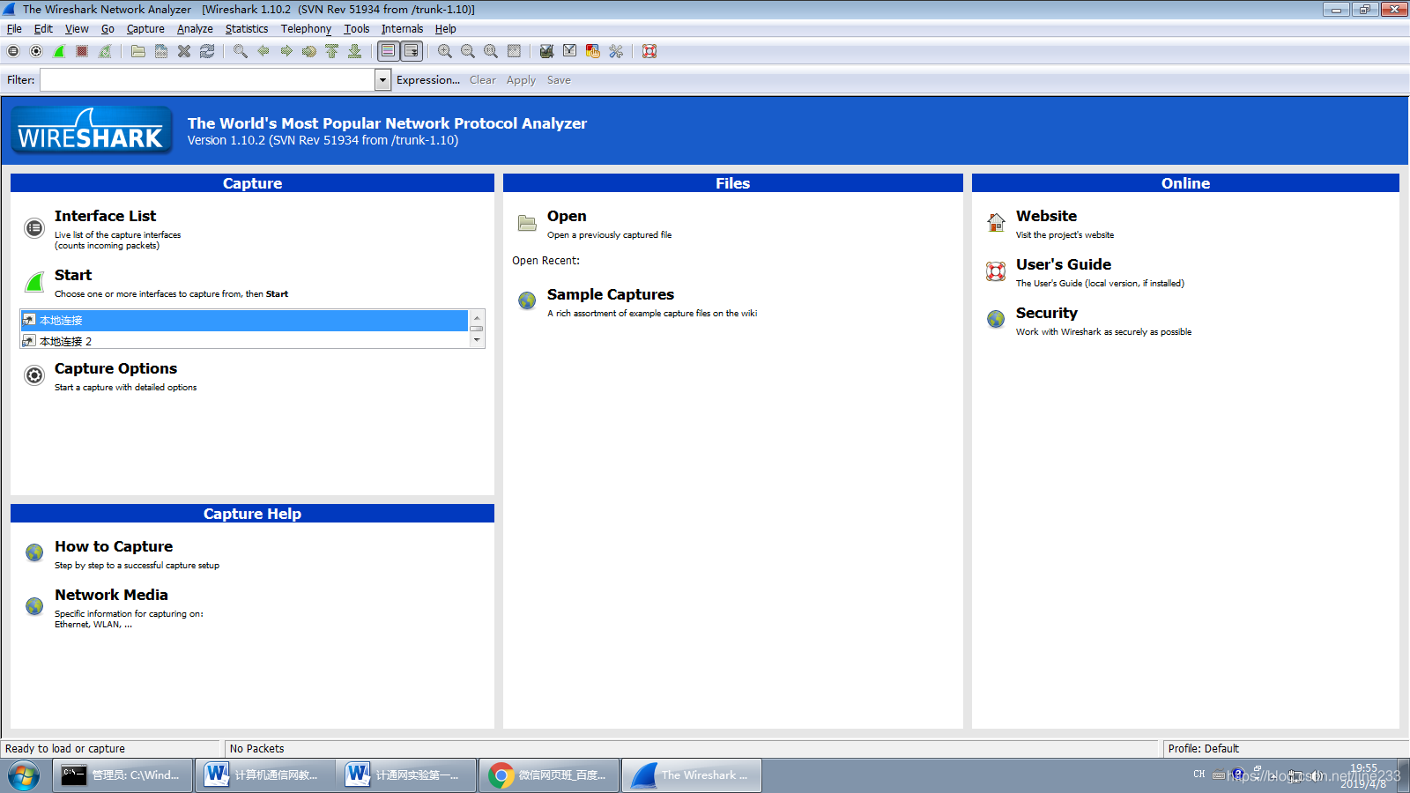Open the Analyze menu
Image resolution: width=1410 pixels, height=793 pixels.
pos(195,29)
